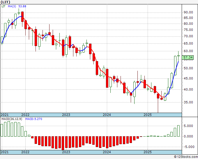Click 2021 on the MACD timeline
The height and width of the screenshot is (159, 198).
tap(5, 152)
